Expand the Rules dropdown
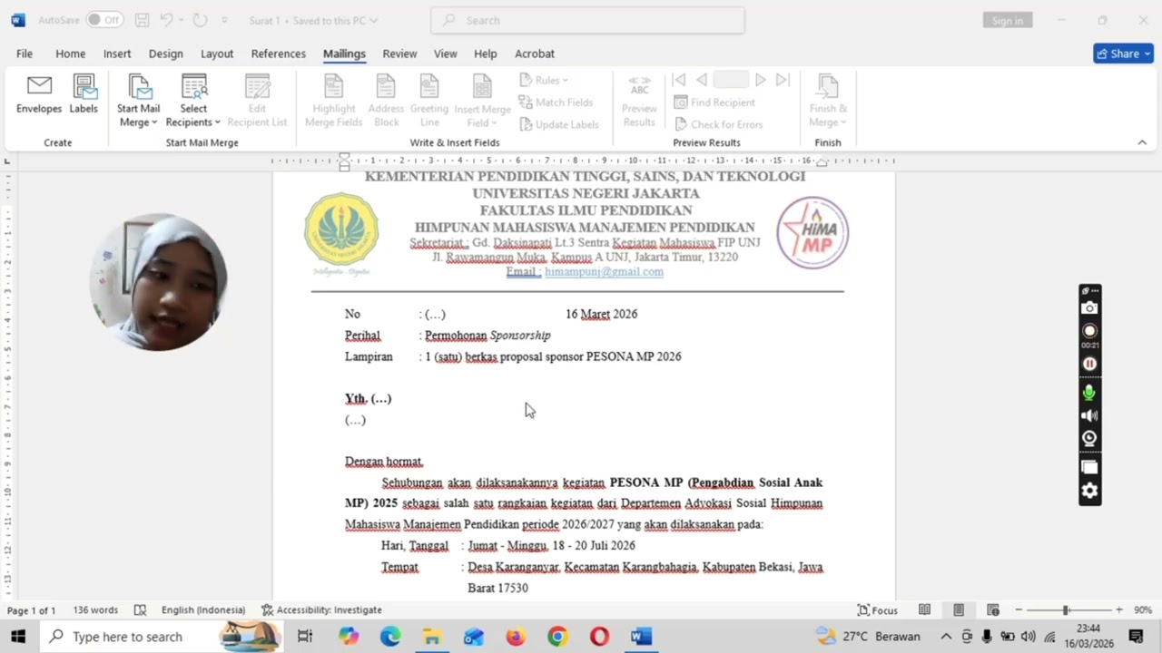 (544, 81)
